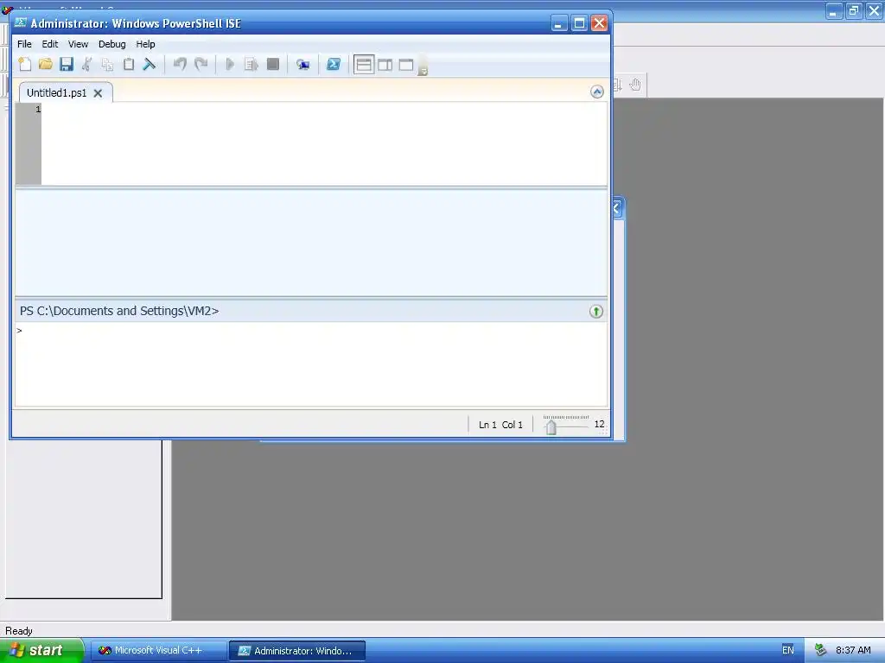Open the Edit menu
Viewport: 885px width, 663px height.
49,44
